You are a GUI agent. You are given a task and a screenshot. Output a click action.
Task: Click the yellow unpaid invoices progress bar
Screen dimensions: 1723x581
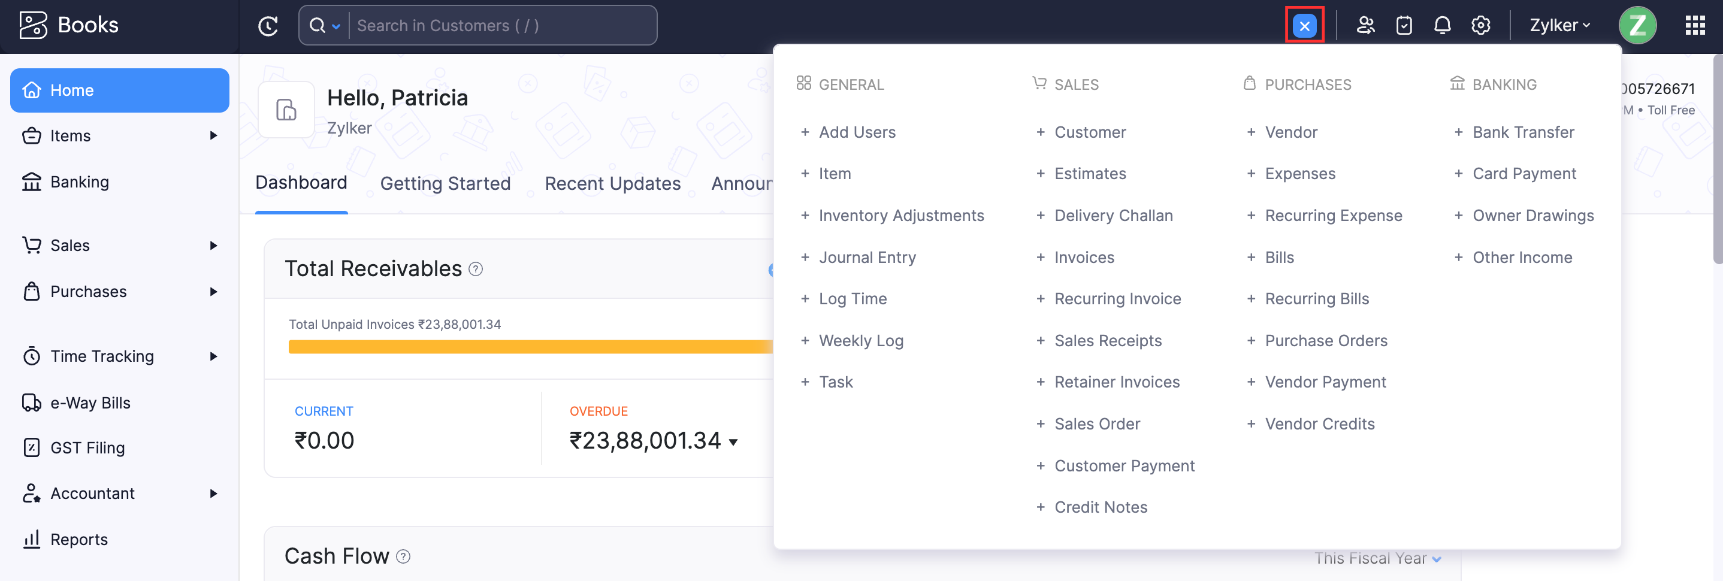click(x=530, y=346)
